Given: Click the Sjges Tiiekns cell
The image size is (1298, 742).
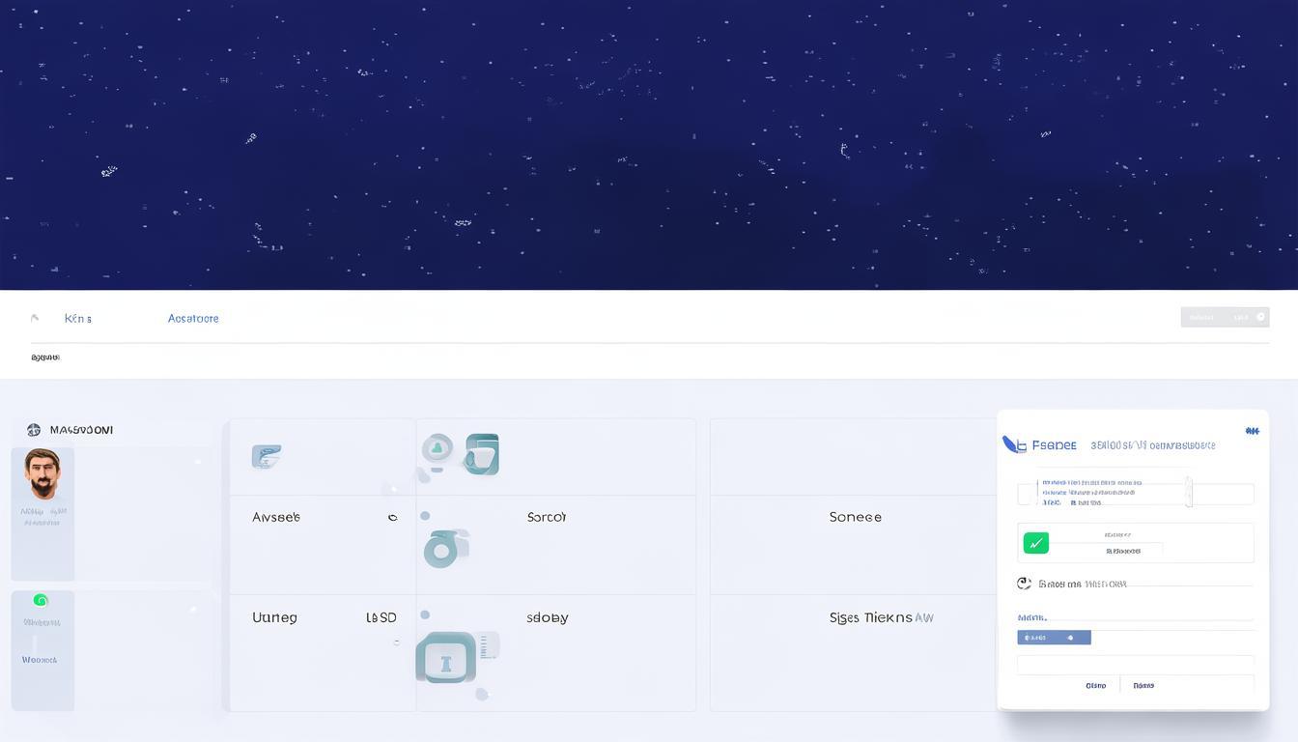Looking at the screenshot, I should click(881, 617).
